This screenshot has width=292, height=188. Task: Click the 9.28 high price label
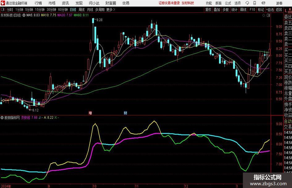coord(99,20)
